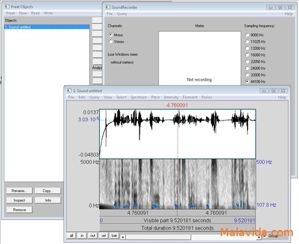Click the scroll left arrow of editor scrollbar

[122, 237]
